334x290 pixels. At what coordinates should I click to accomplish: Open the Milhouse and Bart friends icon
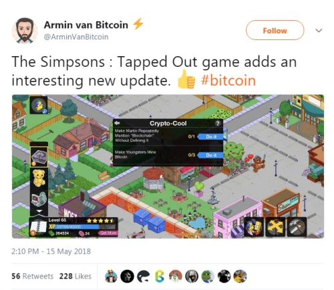[255, 227]
